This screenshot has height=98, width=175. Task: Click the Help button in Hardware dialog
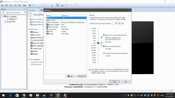[126, 82]
